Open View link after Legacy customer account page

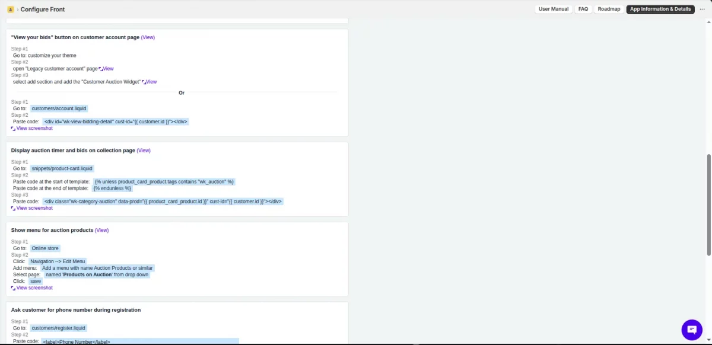click(109, 69)
